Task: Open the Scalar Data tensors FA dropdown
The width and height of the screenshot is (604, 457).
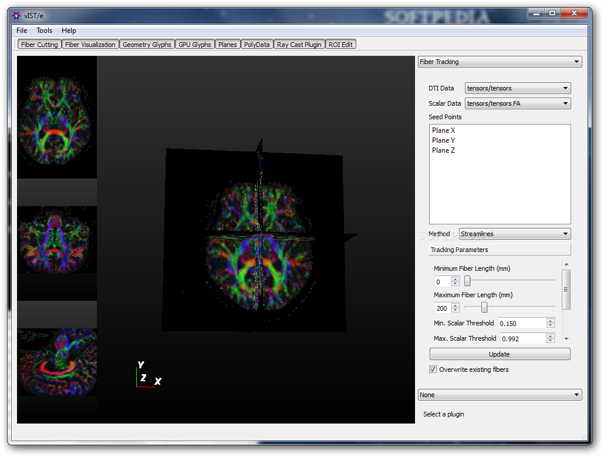Action: (x=518, y=103)
